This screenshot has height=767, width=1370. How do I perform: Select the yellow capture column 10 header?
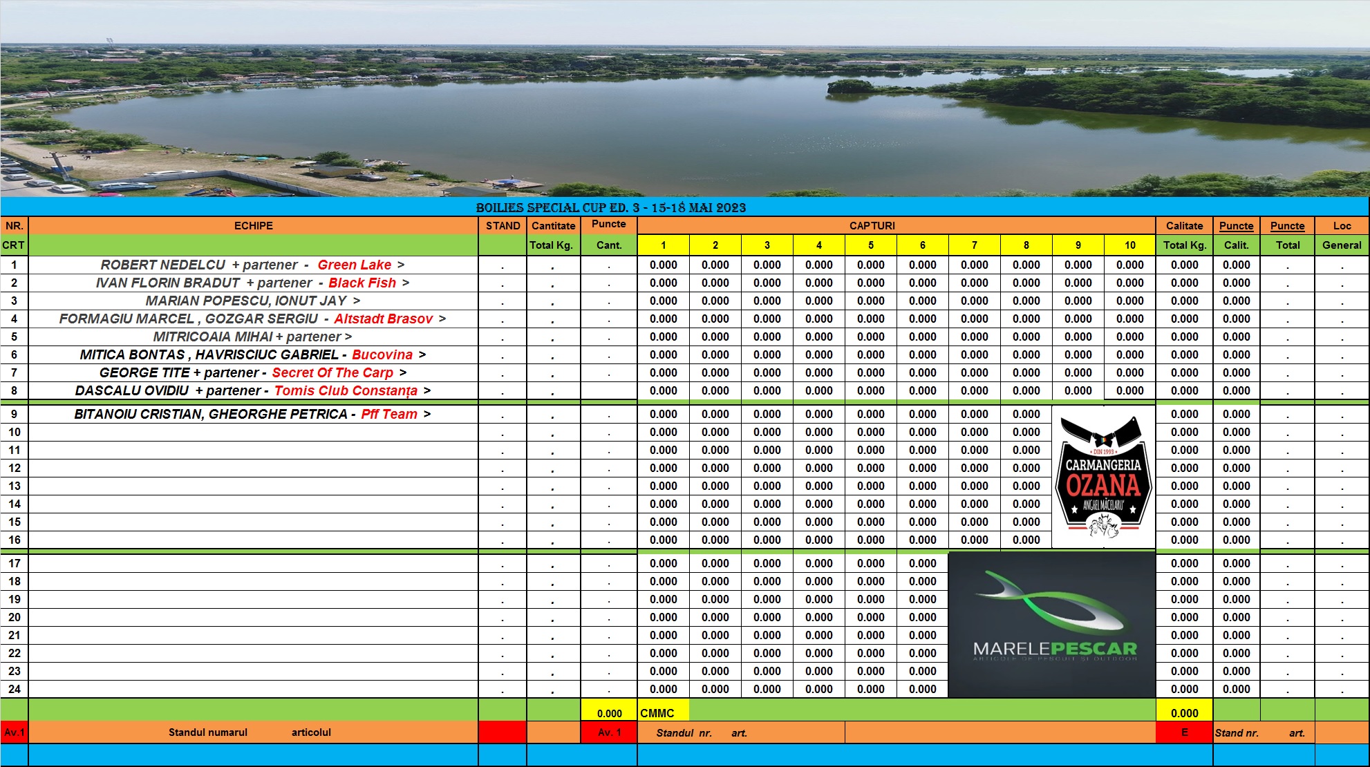(x=1129, y=245)
